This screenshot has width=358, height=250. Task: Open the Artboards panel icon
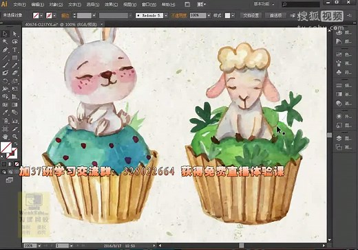339,147
